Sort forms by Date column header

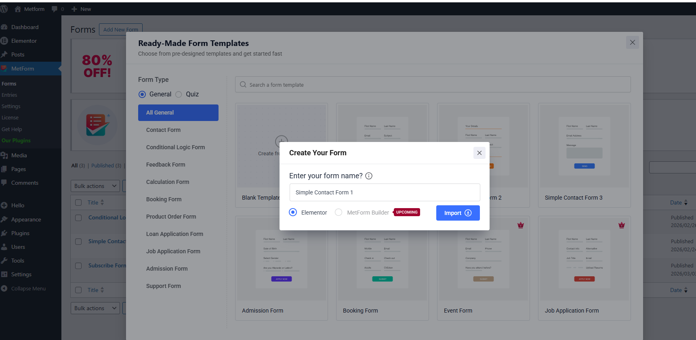click(x=676, y=202)
